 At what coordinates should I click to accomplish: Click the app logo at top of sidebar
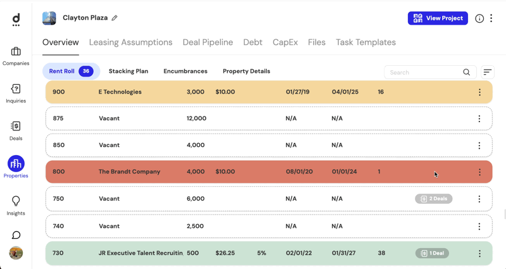[16, 20]
